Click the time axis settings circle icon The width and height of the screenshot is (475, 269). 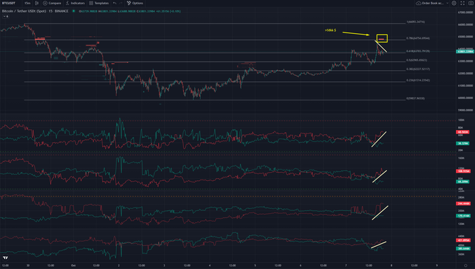click(465, 266)
